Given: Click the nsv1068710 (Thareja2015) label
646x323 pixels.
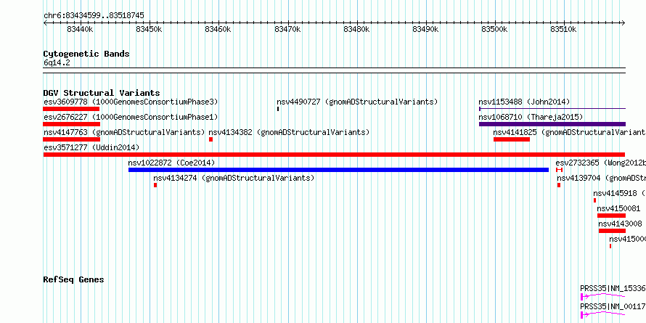Looking at the screenshot, I should pos(531,117).
